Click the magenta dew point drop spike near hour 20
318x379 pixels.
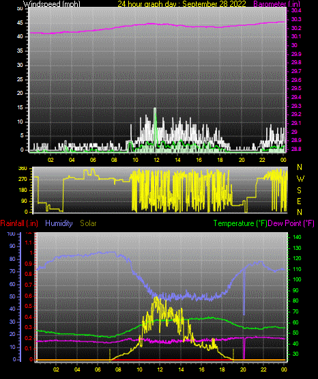(244, 348)
